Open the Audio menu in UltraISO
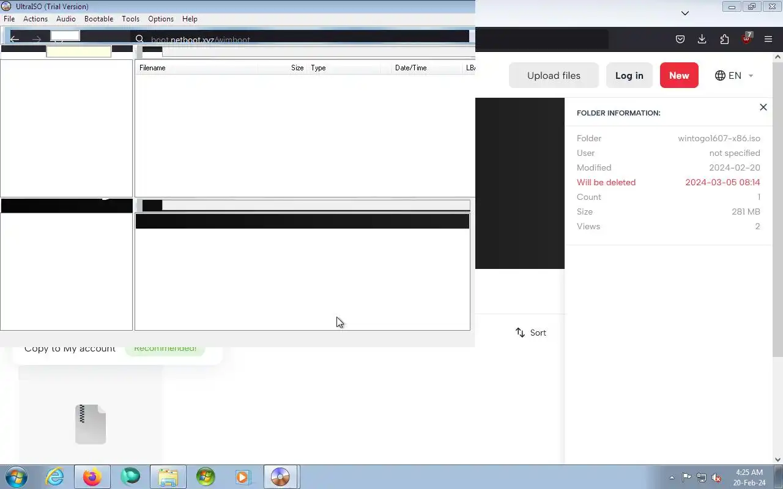This screenshot has width=783, height=489. (x=66, y=19)
